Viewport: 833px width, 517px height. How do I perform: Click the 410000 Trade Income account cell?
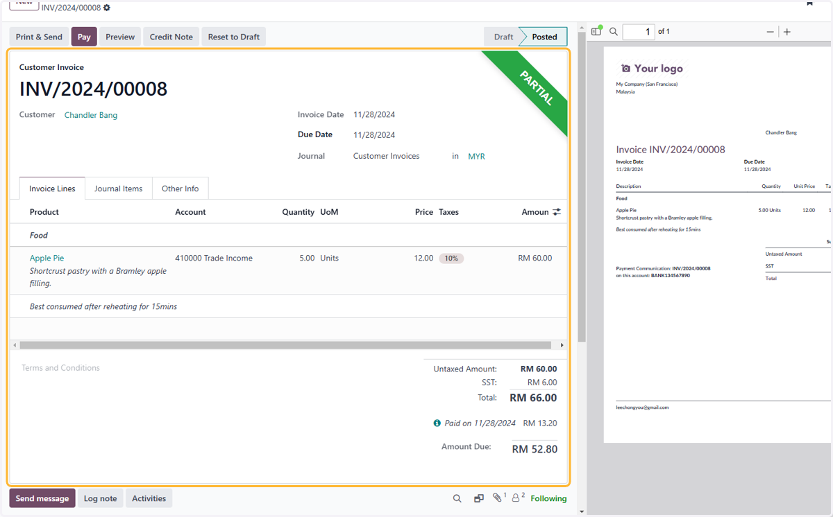pyautogui.click(x=214, y=258)
